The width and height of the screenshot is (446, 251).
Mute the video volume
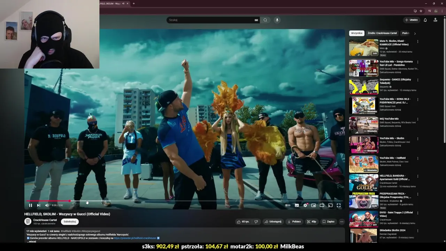click(x=47, y=205)
